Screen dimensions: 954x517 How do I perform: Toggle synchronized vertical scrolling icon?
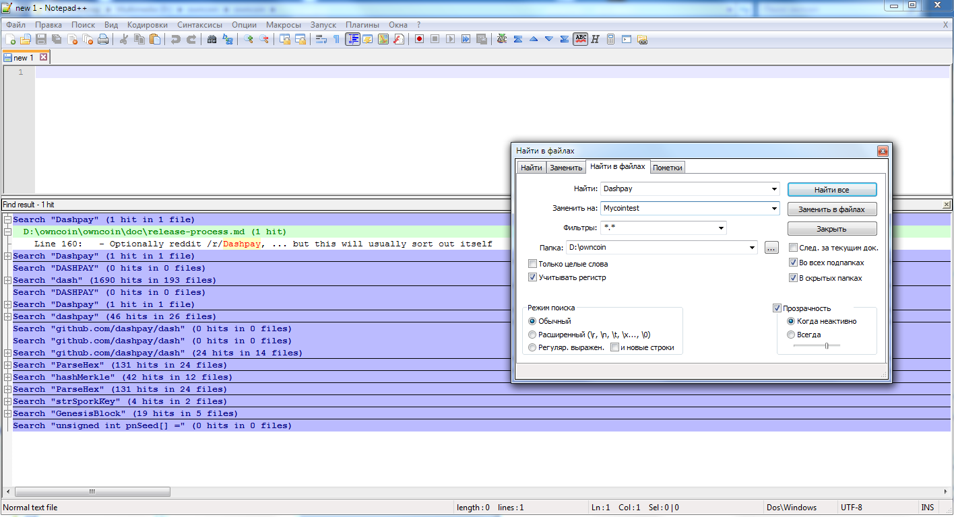(285, 39)
